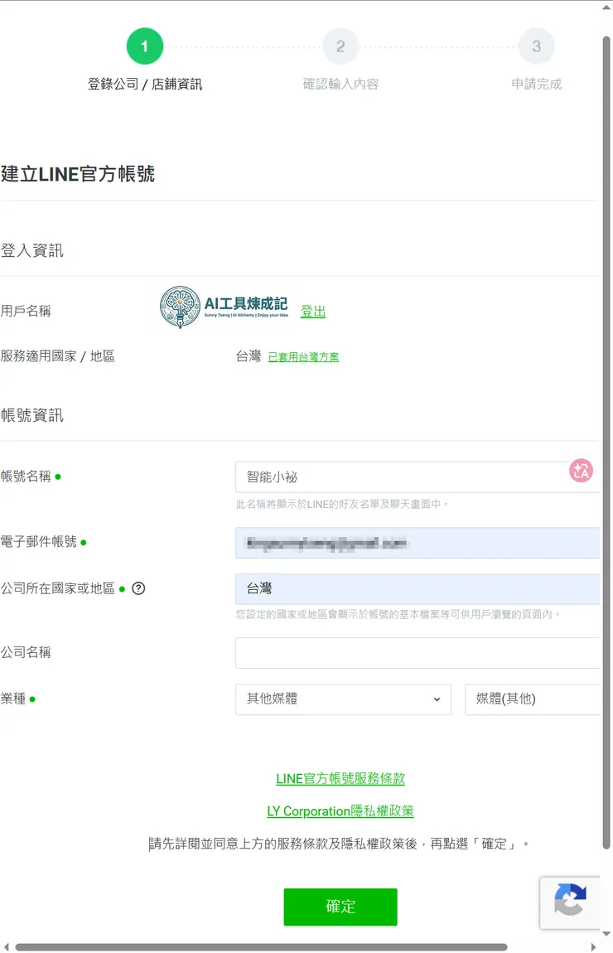Click the 登出 logout link
This screenshot has width=613, height=953.
click(x=313, y=312)
